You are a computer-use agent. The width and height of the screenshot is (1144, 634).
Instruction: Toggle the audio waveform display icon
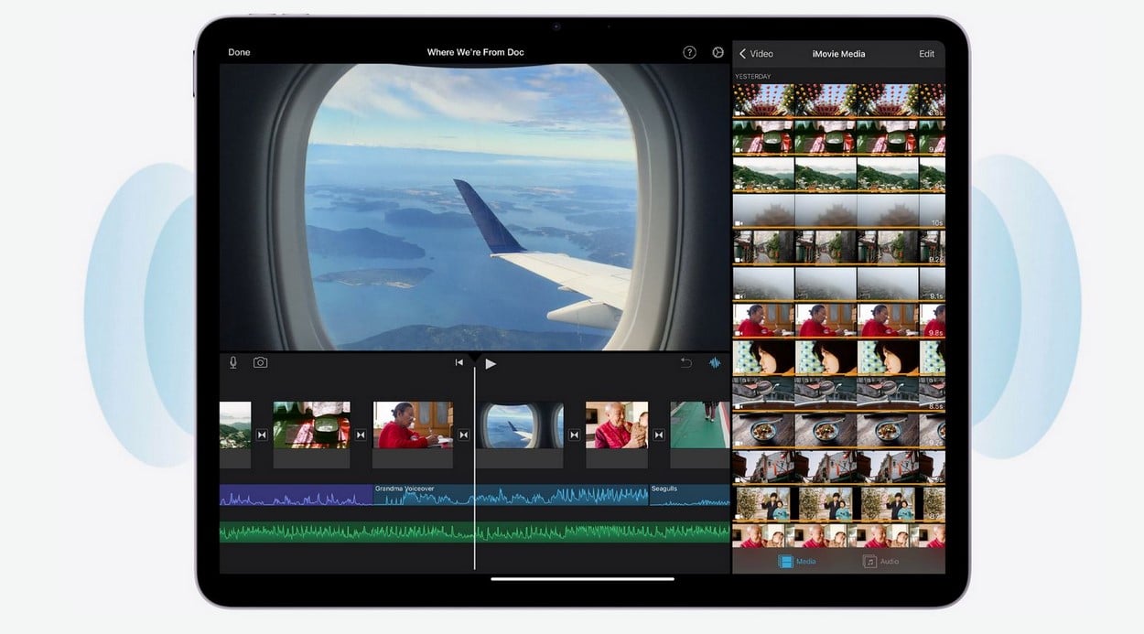(x=715, y=363)
